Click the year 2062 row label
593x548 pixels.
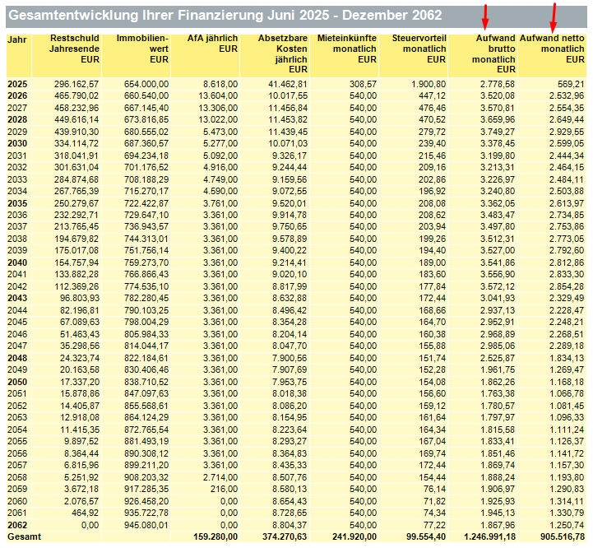[x=17, y=525]
